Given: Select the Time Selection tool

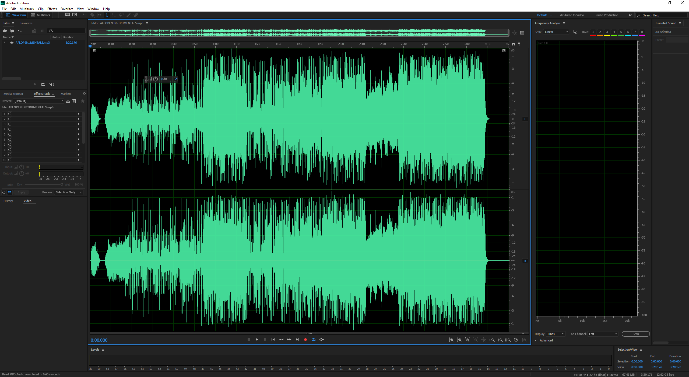Looking at the screenshot, I should [x=107, y=15].
